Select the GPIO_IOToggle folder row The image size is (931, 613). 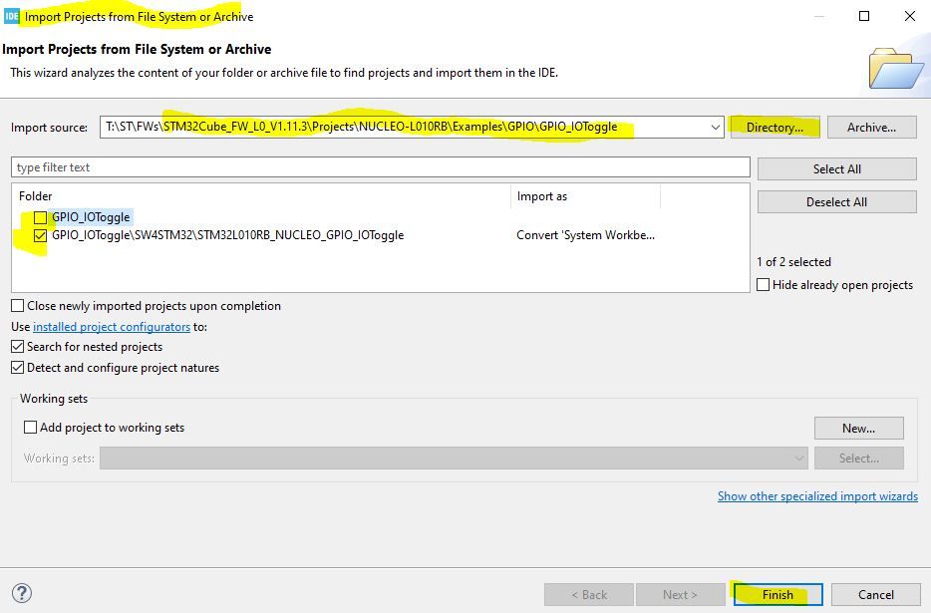[380, 217]
